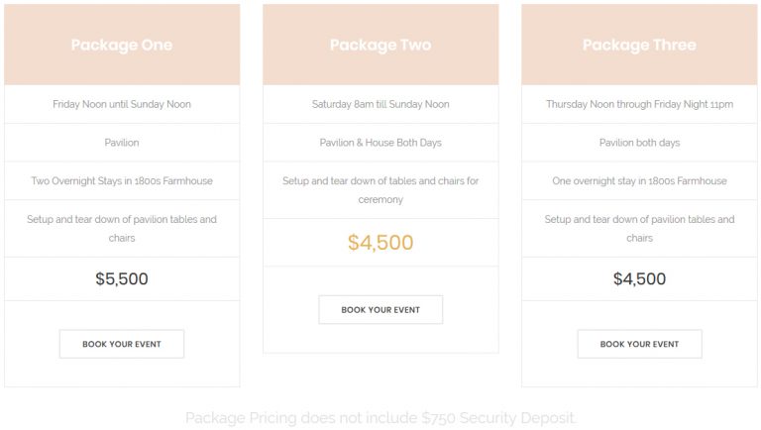Click Friday Noon until Sunday Noon row
This screenshot has height=430, width=761.
pos(122,104)
